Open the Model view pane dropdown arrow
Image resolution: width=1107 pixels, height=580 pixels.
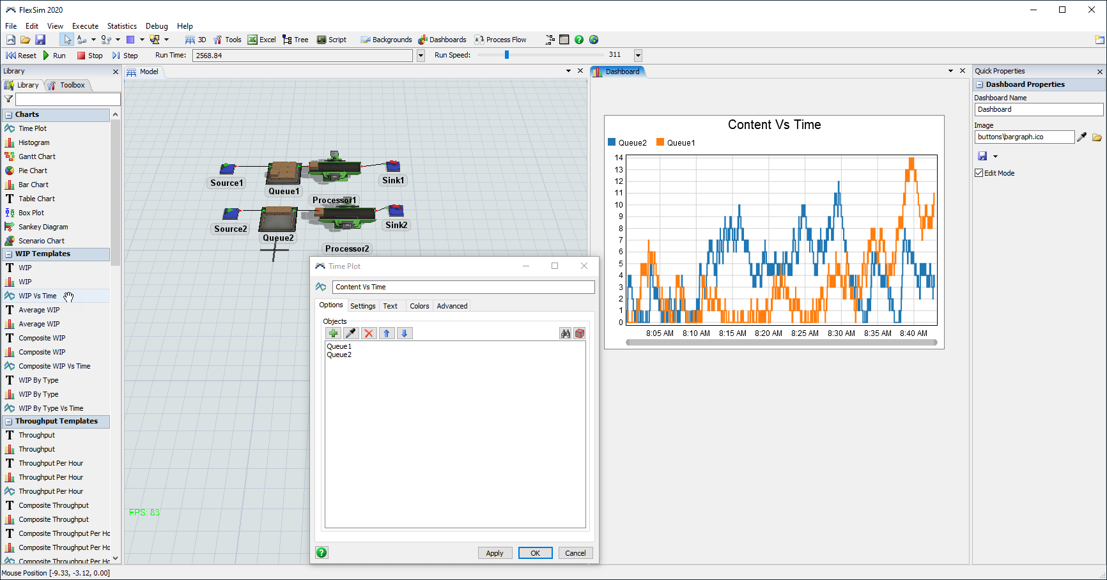[568, 71]
